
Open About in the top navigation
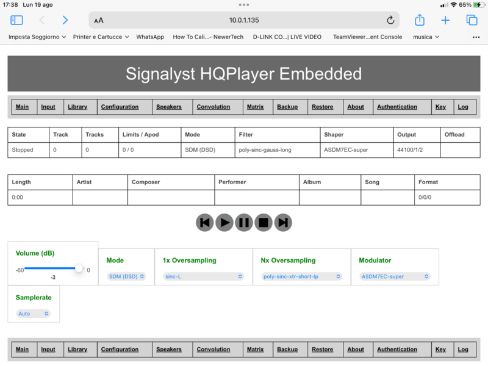coord(356,107)
